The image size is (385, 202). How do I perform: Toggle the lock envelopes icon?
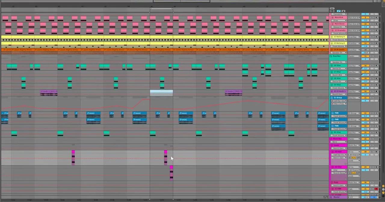tap(343, 11)
